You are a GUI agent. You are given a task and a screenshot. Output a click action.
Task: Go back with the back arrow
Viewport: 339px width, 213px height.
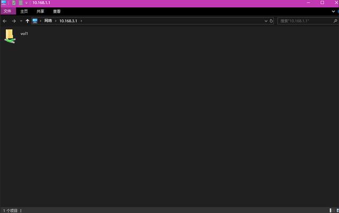tap(5, 21)
